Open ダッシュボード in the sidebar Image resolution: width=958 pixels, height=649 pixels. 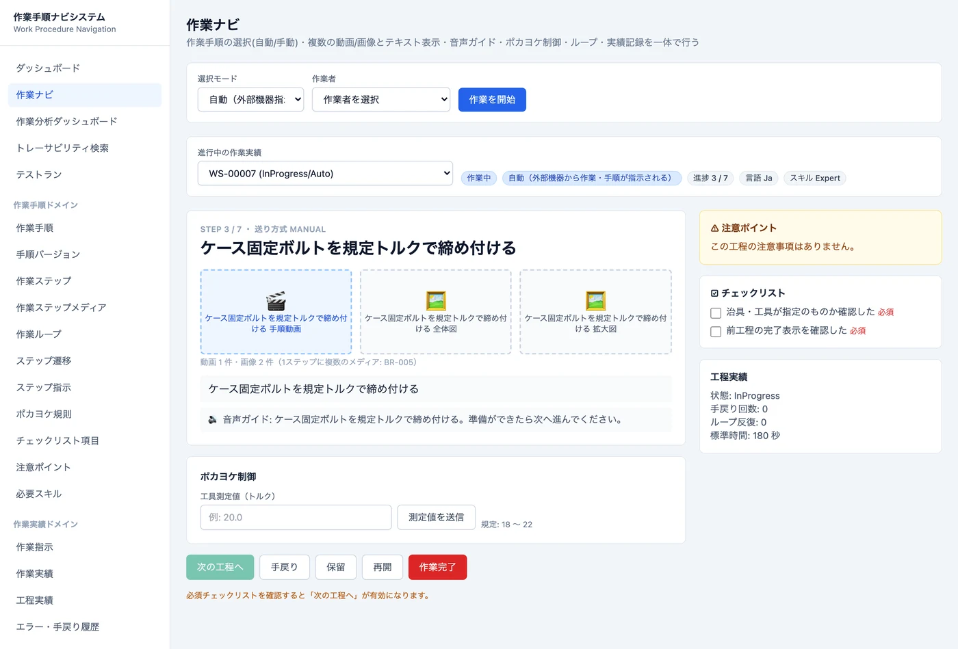[85, 68]
